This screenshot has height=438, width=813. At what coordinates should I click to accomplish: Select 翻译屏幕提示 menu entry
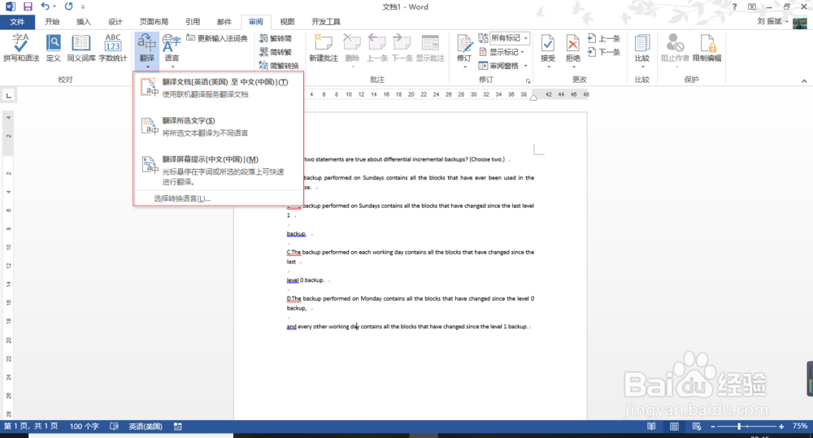(218, 170)
